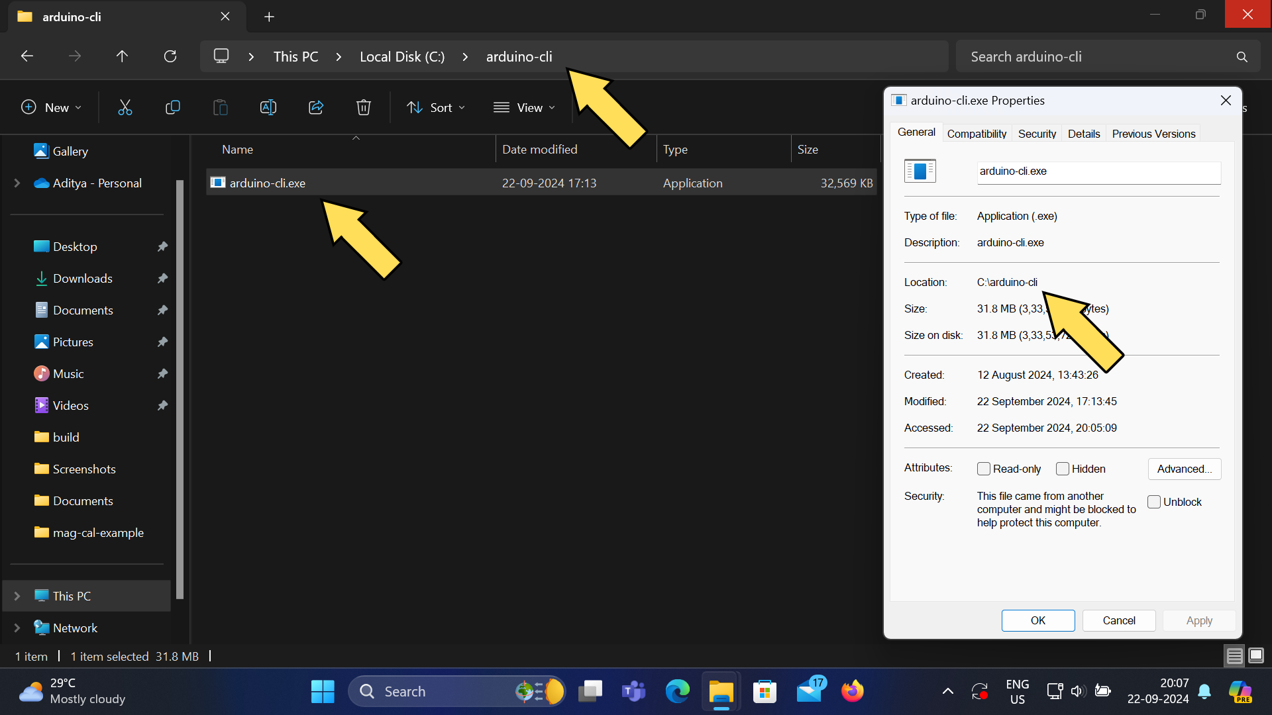Switch to Details tab
The image size is (1272, 715).
coord(1084,134)
